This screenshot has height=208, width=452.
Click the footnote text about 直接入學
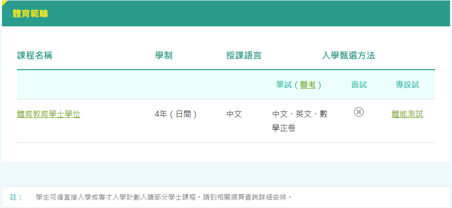(164, 197)
